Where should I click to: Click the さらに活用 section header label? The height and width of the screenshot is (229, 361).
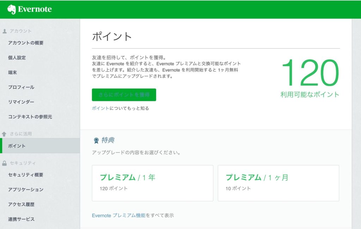pos(21,134)
